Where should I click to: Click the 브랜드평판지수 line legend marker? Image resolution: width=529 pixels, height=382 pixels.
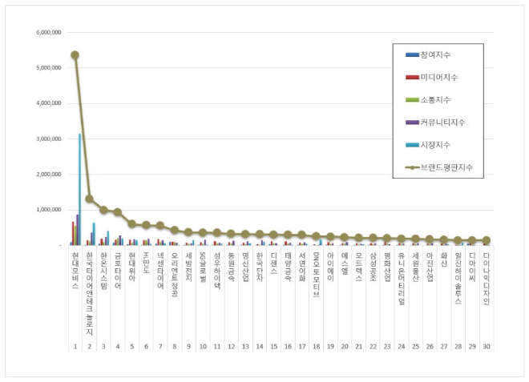(412, 168)
